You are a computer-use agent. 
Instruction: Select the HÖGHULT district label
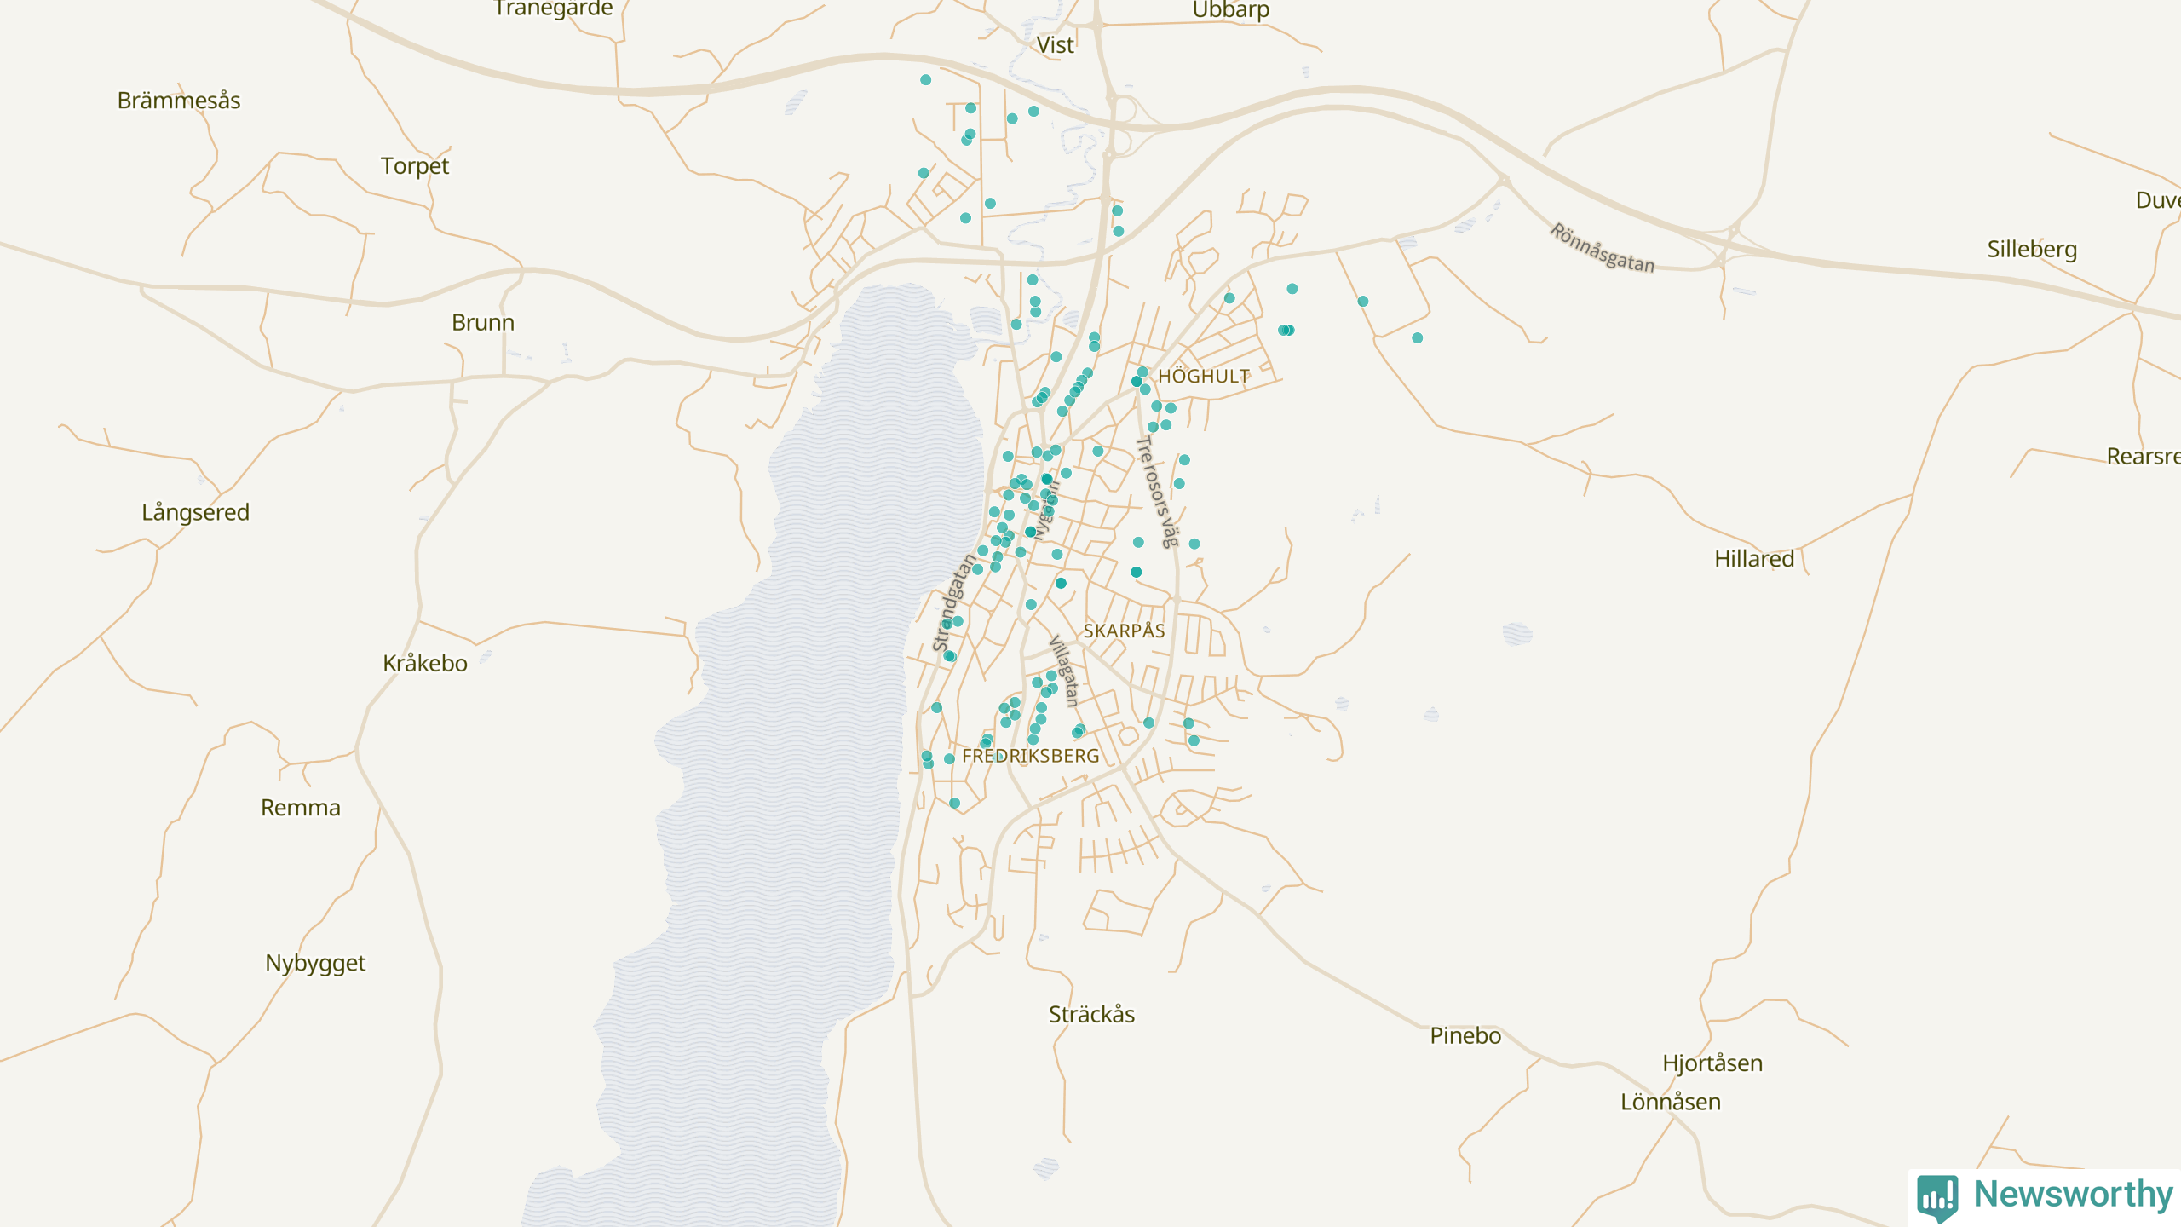click(1204, 377)
